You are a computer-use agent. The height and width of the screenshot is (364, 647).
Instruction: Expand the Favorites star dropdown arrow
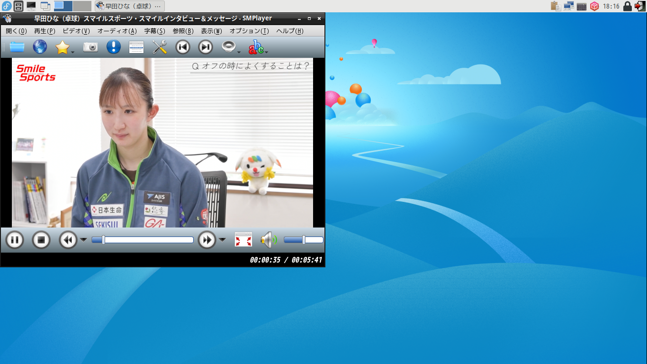click(x=73, y=52)
